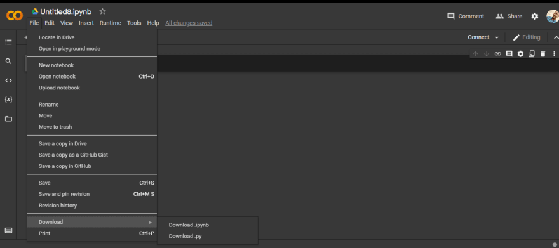Viewport: 559px width, 248px height.
Task: Open the files folder sidebar icon
Action: [8, 119]
